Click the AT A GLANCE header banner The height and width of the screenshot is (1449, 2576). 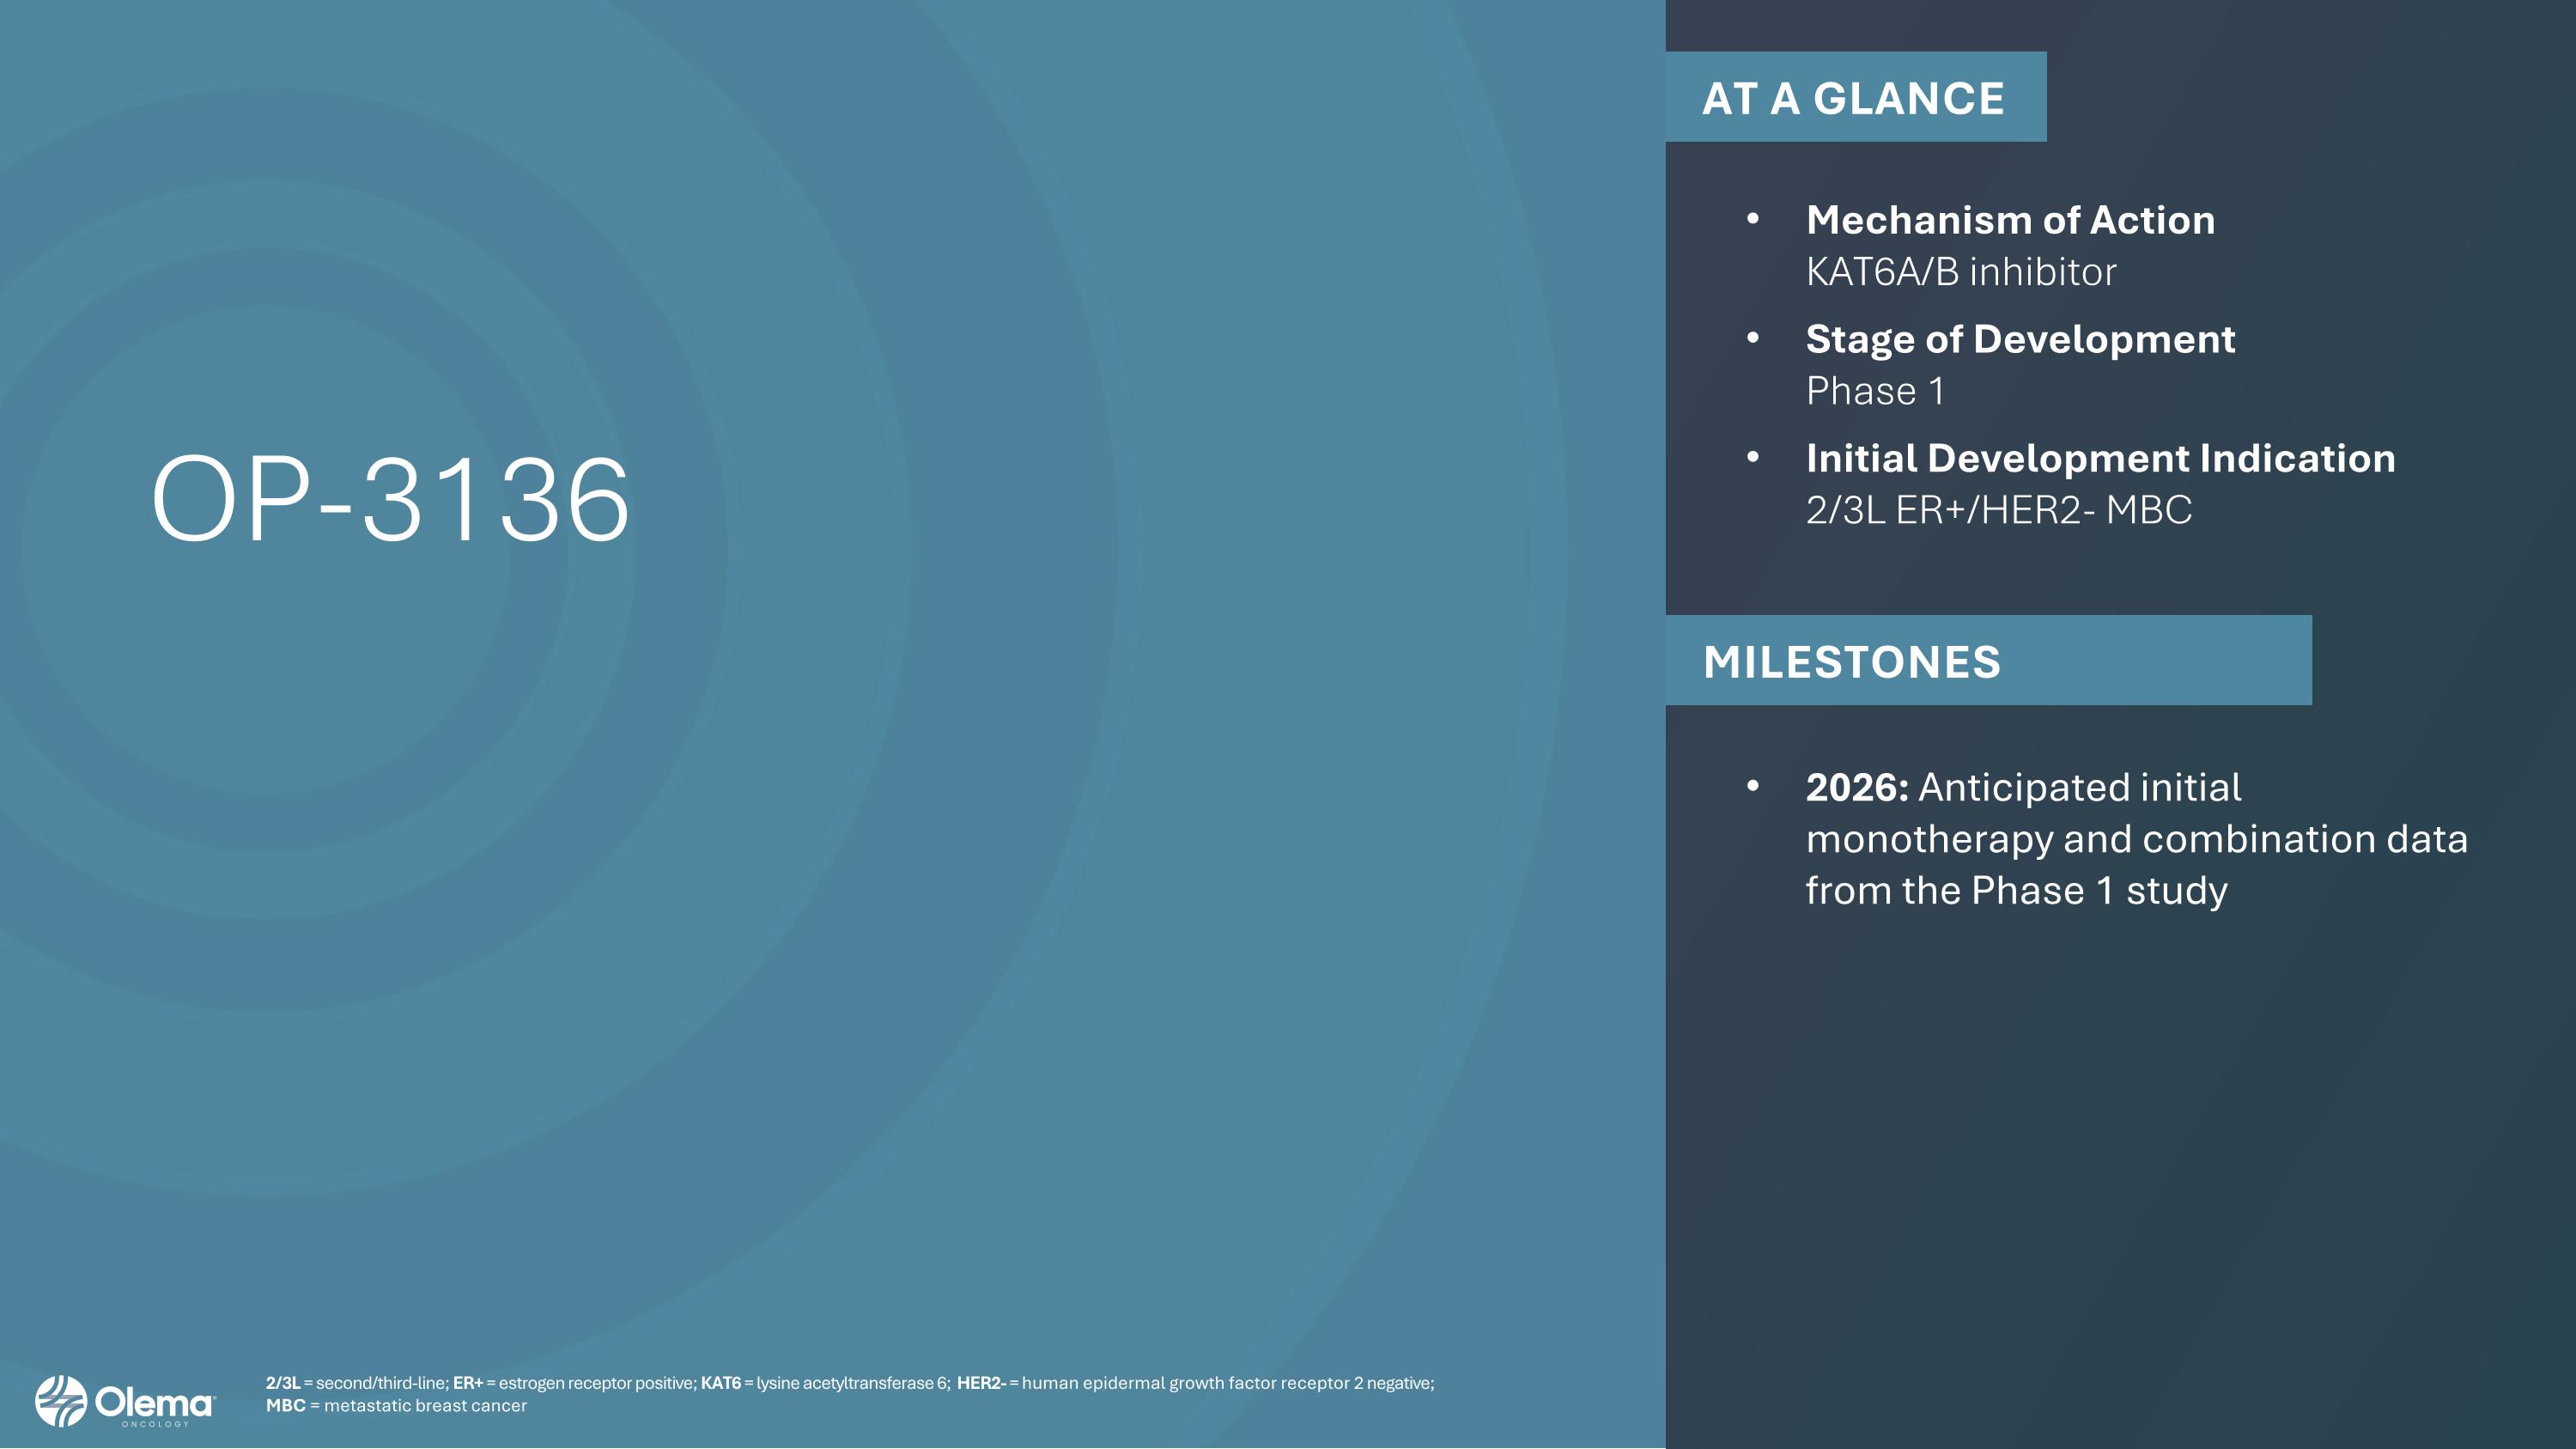coord(1854,98)
